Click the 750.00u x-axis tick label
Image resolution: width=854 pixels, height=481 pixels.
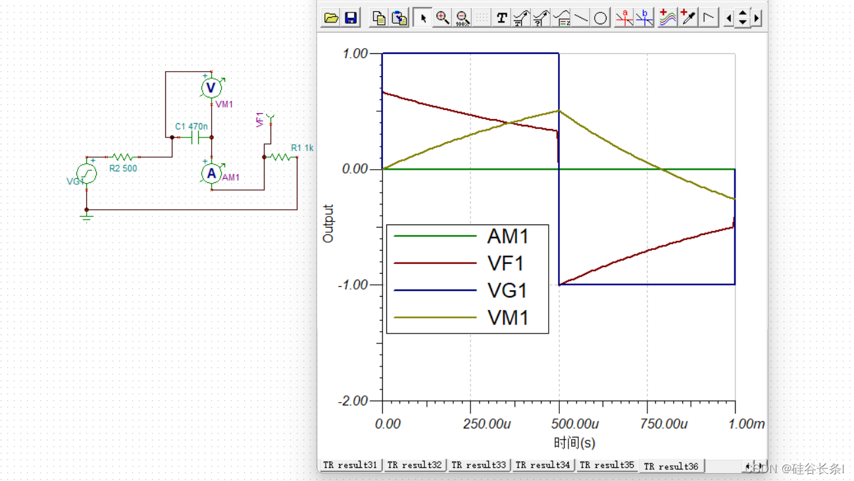click(663, 424)
